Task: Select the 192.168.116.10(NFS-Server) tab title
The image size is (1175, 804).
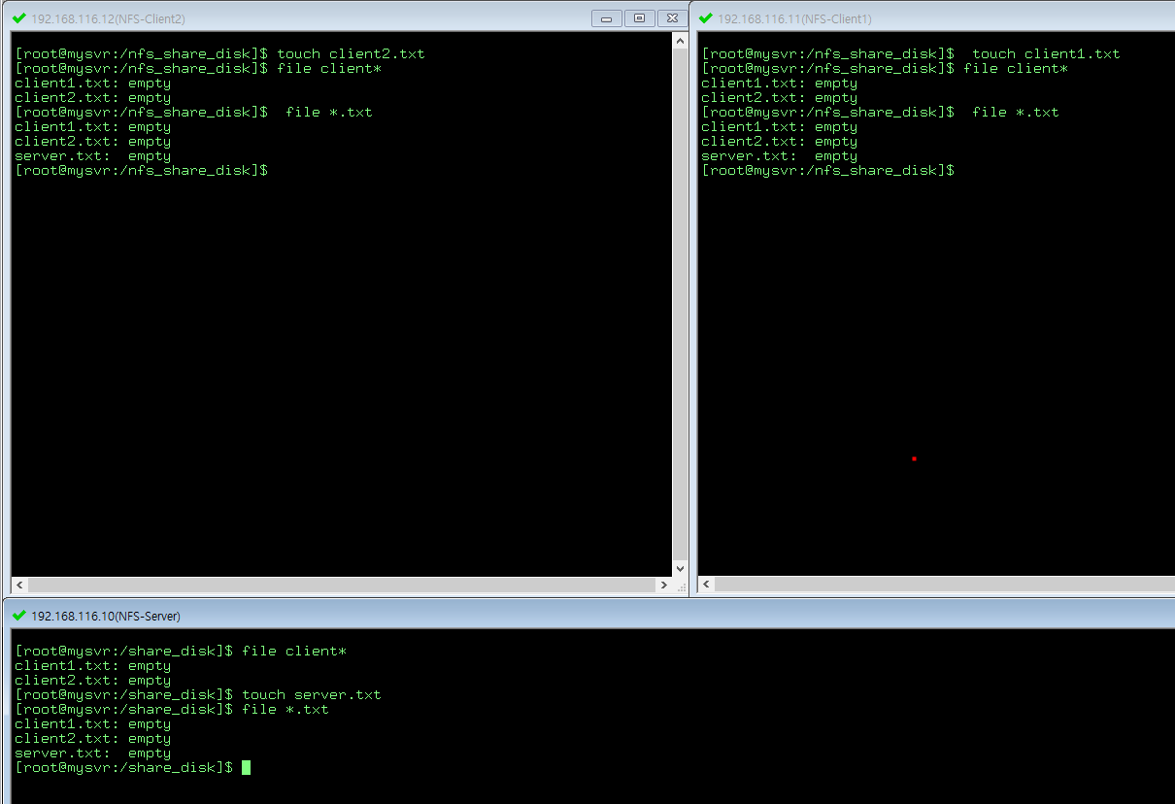Action: (106, 617)
